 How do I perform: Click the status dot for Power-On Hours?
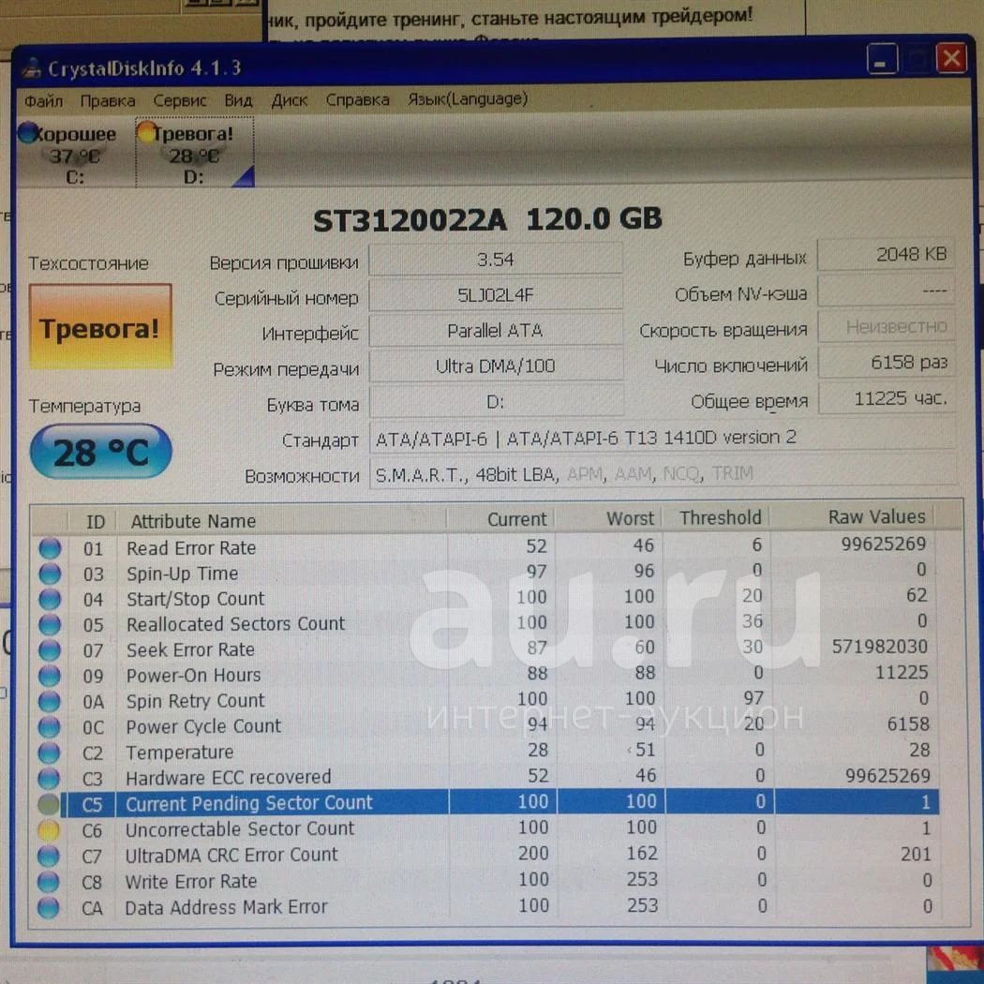click(50, 676)
